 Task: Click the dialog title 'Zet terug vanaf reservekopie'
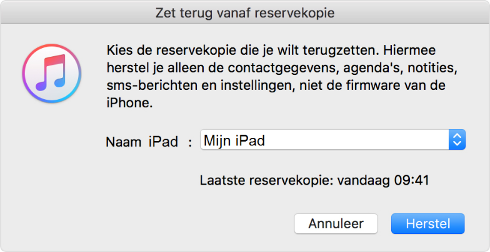tap(245, 12)
